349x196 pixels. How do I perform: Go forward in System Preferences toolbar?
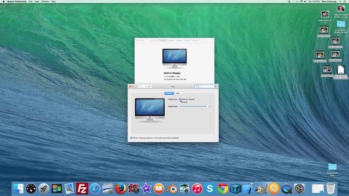click(x=144, y=86)
